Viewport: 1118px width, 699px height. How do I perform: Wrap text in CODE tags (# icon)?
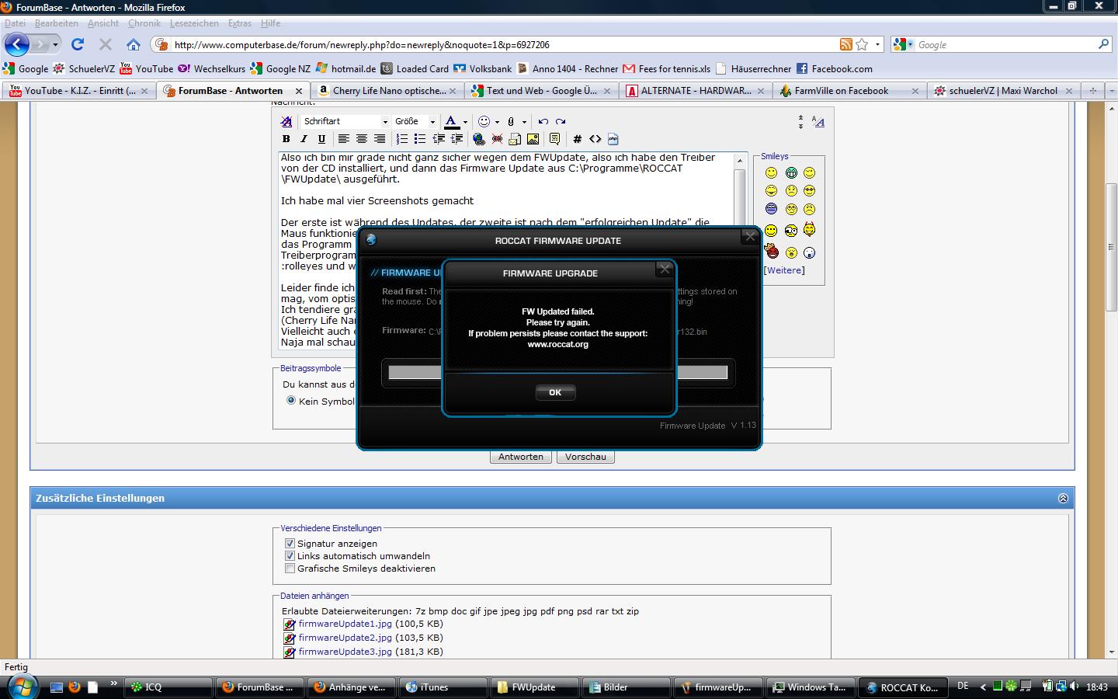577,139
